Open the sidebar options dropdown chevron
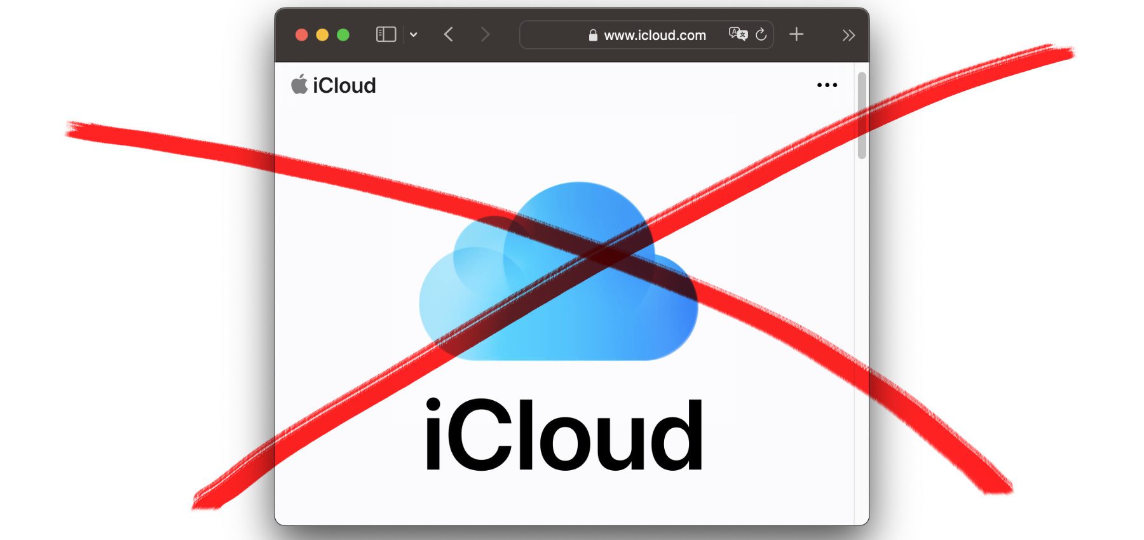The image size is (1144, 540). tap(414, 35)
